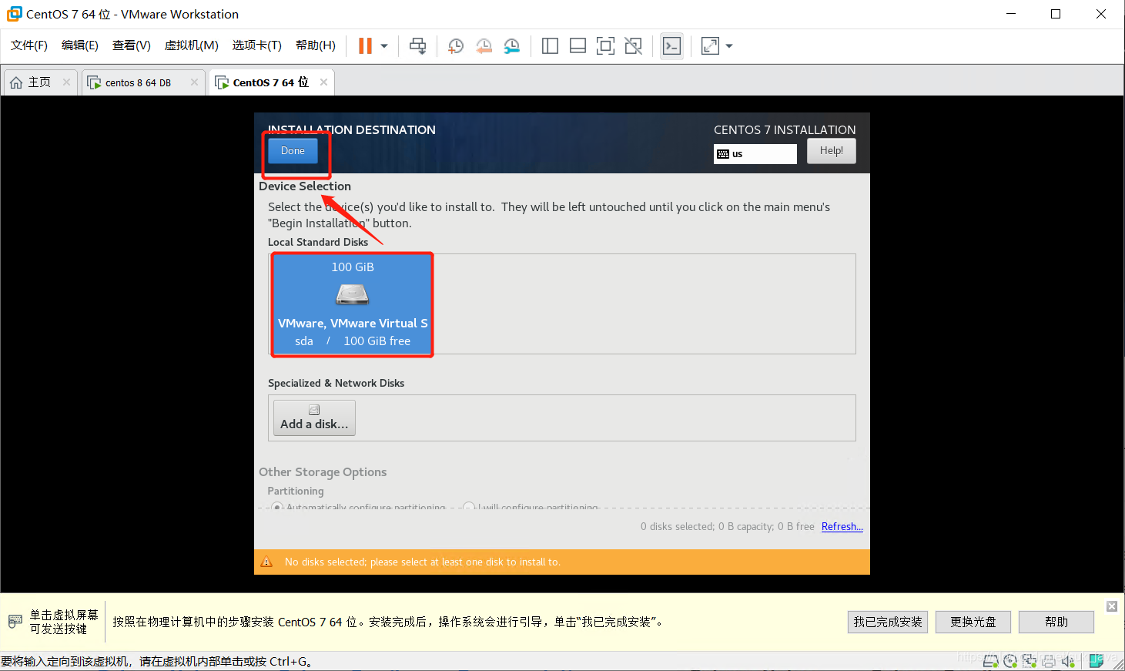Open the 虚拟机(M) menu
Image resolution: width=1125 pixels, height=671 pixels.
click(x=192, y=45)
